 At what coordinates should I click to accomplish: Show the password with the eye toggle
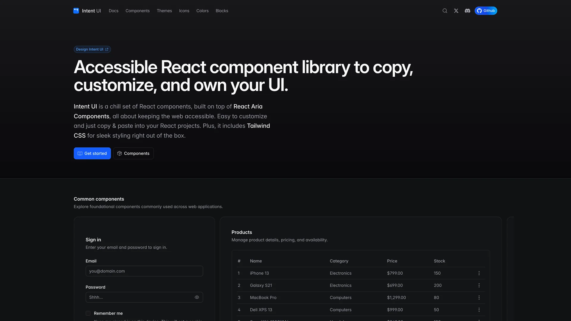[x=197, y=297]
